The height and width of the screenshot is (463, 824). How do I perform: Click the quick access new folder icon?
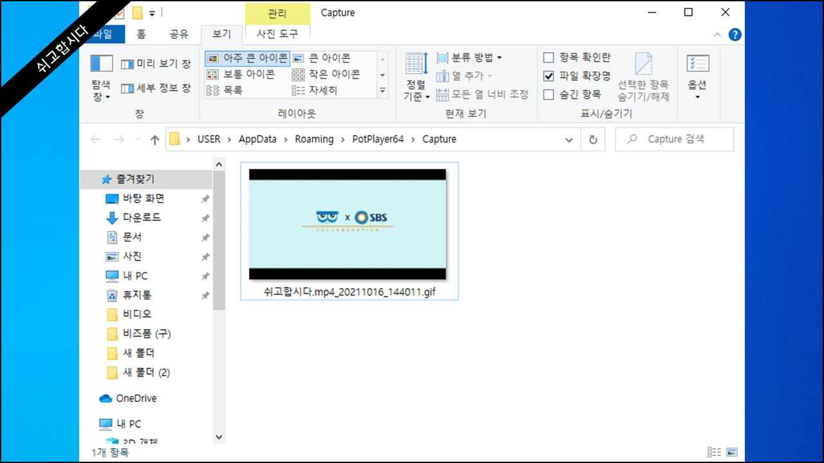137,13
